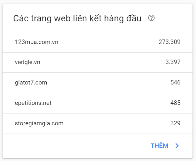Screen dimensions: 196x161
Task: Click blank area of the vietgle.vn row
Action: point(103,62)
